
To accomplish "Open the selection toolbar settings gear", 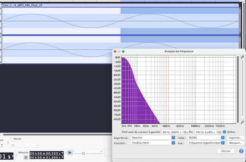I will tap(26, 157).
